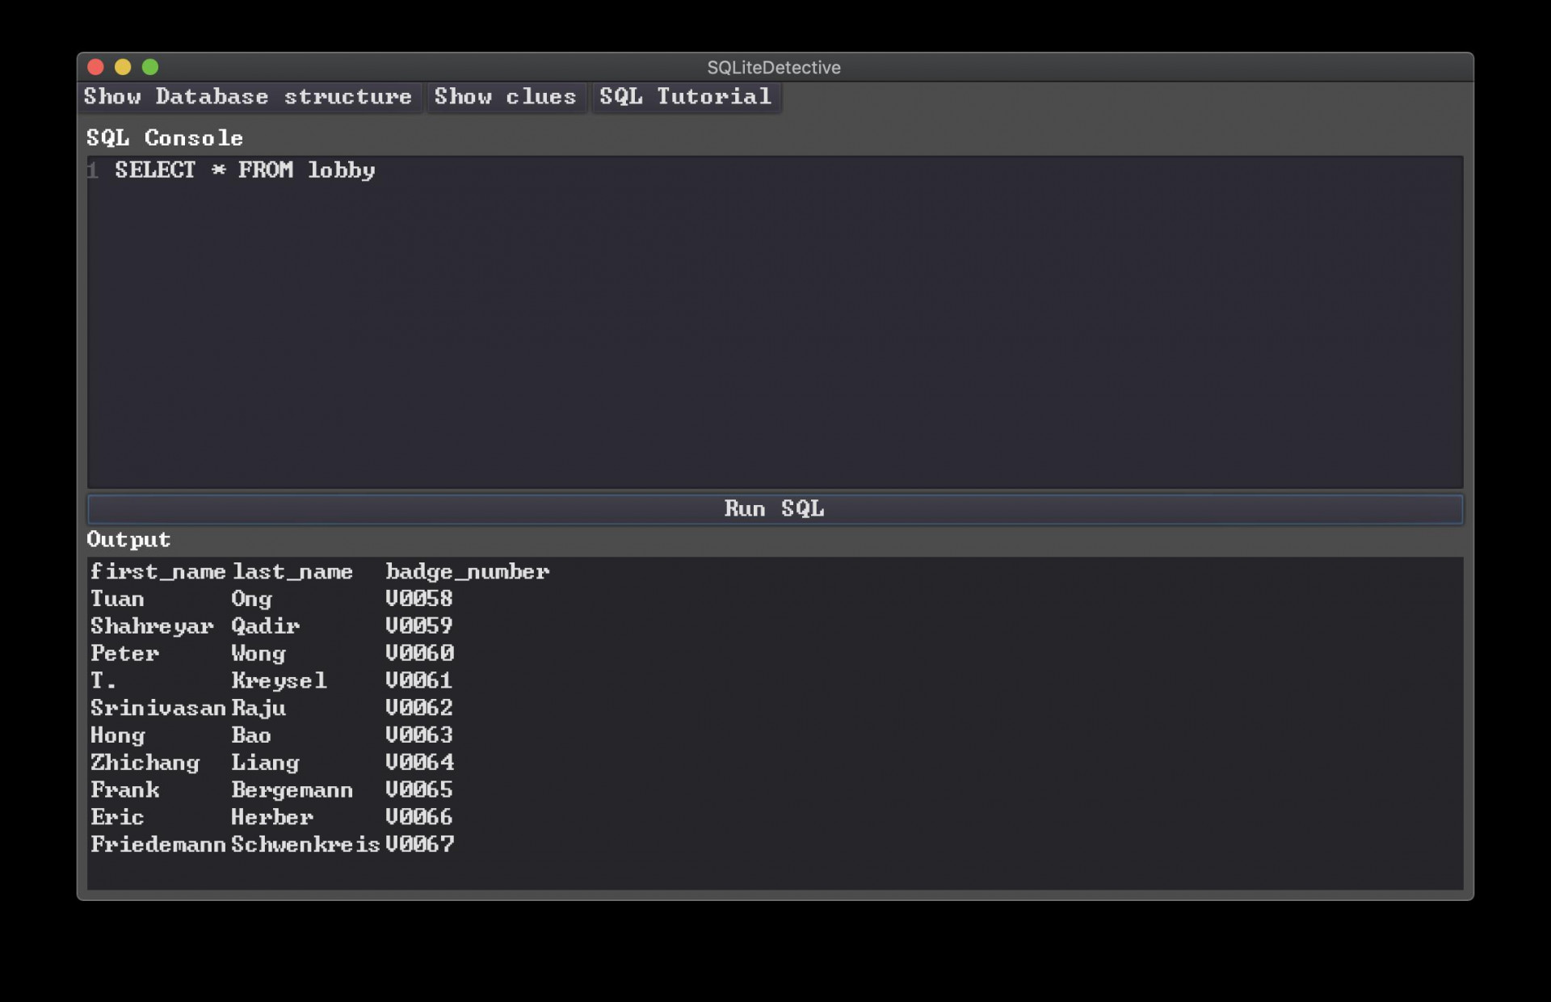Click the last name Wong

258,655
